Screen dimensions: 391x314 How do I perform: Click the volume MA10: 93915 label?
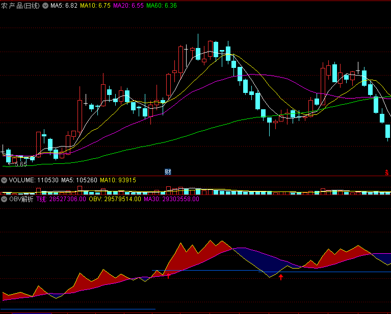click(118, 180)
